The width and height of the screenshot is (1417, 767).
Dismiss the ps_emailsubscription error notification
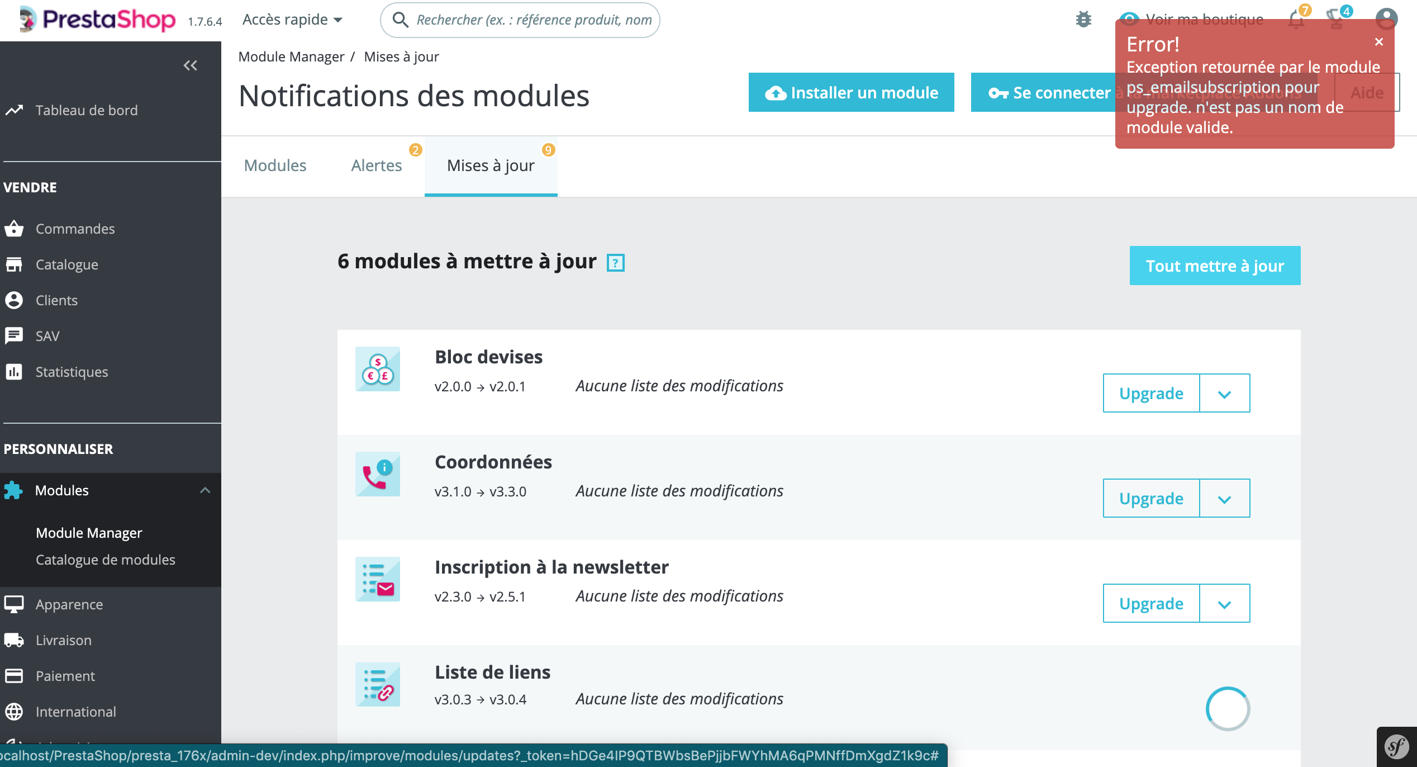point(1380,41)
